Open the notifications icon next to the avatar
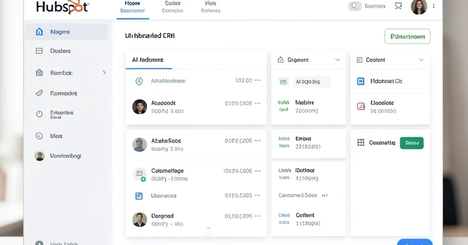The width and height of the screenshot is (468, 245). pos(398,6)
